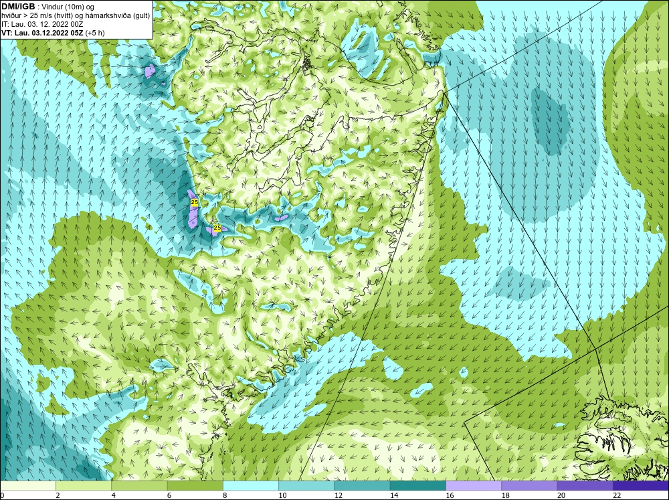Click the olive green 6–8 m/s legend swatch
The width and height of the screenshot is (669, 500).
point(195,486)
